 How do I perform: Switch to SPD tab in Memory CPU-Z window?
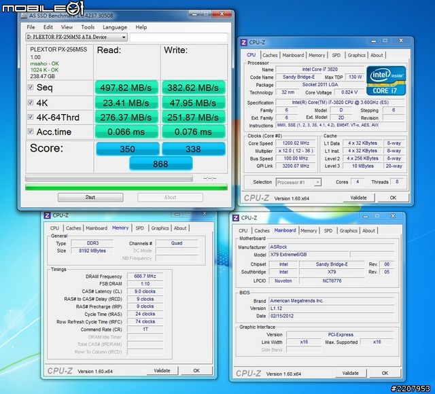click(139, 228)
